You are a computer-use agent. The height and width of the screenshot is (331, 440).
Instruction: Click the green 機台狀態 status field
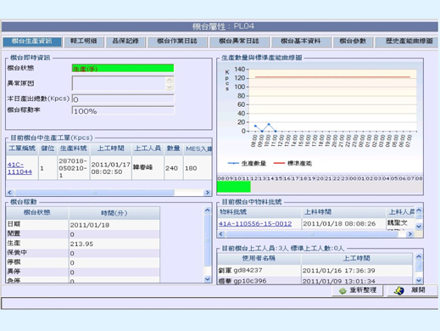pos(123,68)
